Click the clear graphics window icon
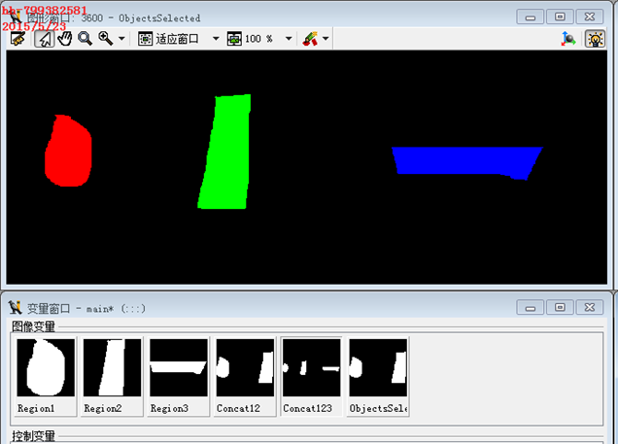Screen dimensions: 618x444 [x=17, y=39]
